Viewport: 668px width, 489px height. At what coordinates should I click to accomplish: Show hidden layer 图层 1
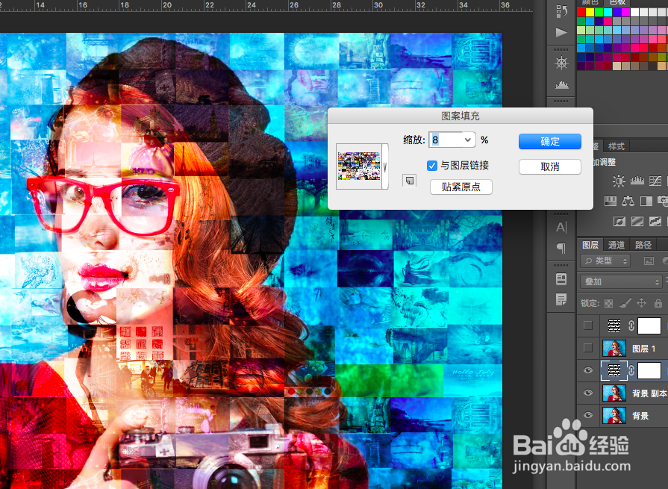coord(588,348)
